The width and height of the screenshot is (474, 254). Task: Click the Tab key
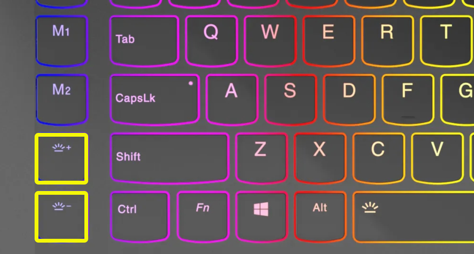point(144,41)
